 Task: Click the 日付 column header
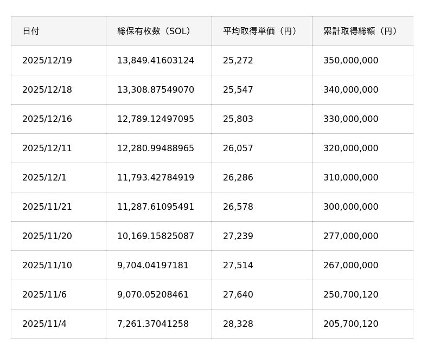[31, 31]
